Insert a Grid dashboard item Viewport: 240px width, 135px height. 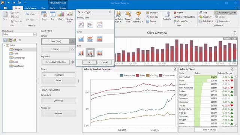point(52,16)
